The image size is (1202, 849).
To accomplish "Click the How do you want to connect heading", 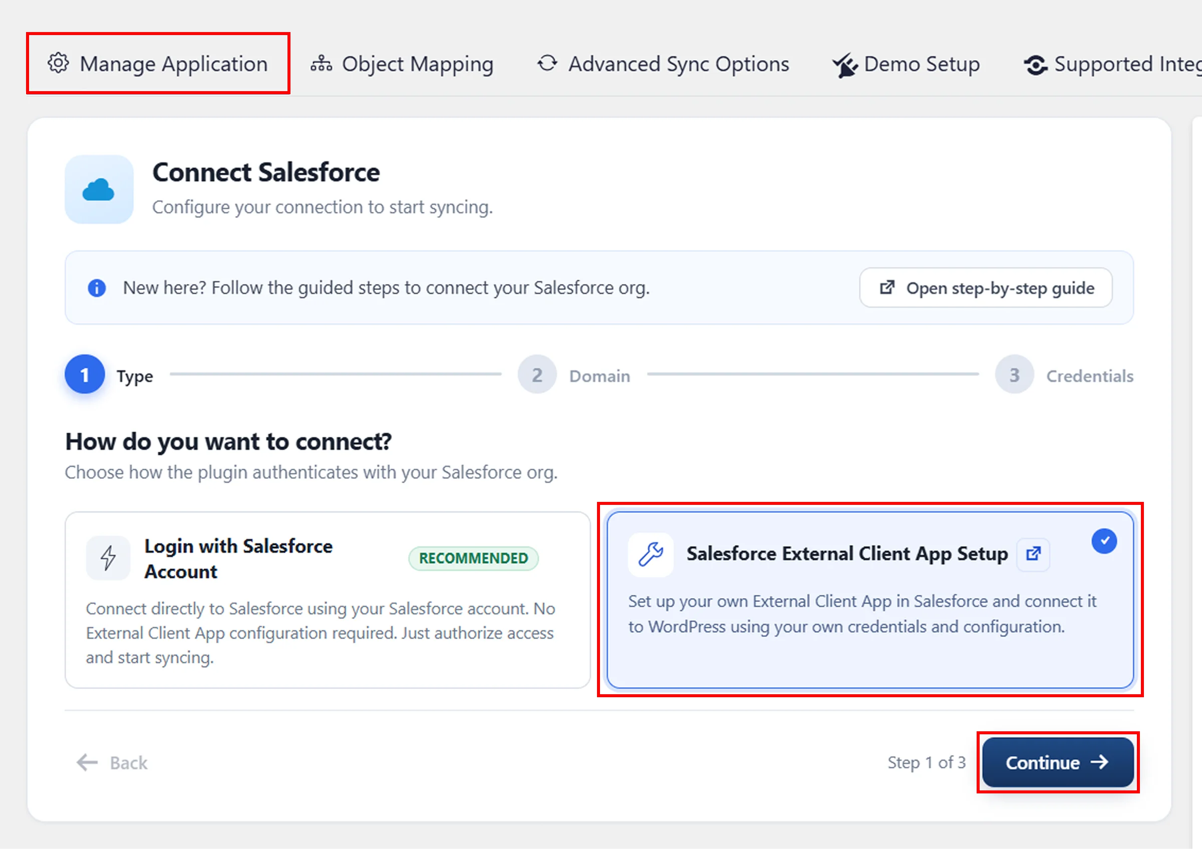I will coord(228,442).
